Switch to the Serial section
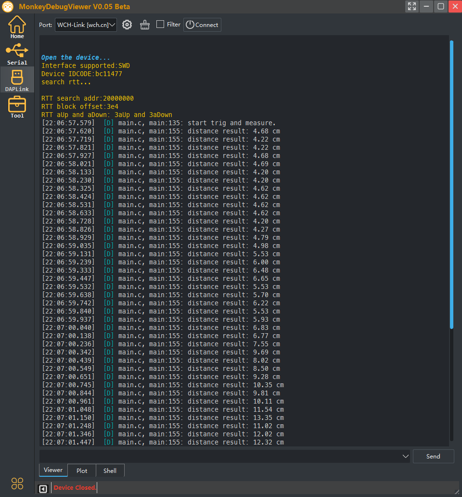This screenshot has height=497, width=462. 17,54
